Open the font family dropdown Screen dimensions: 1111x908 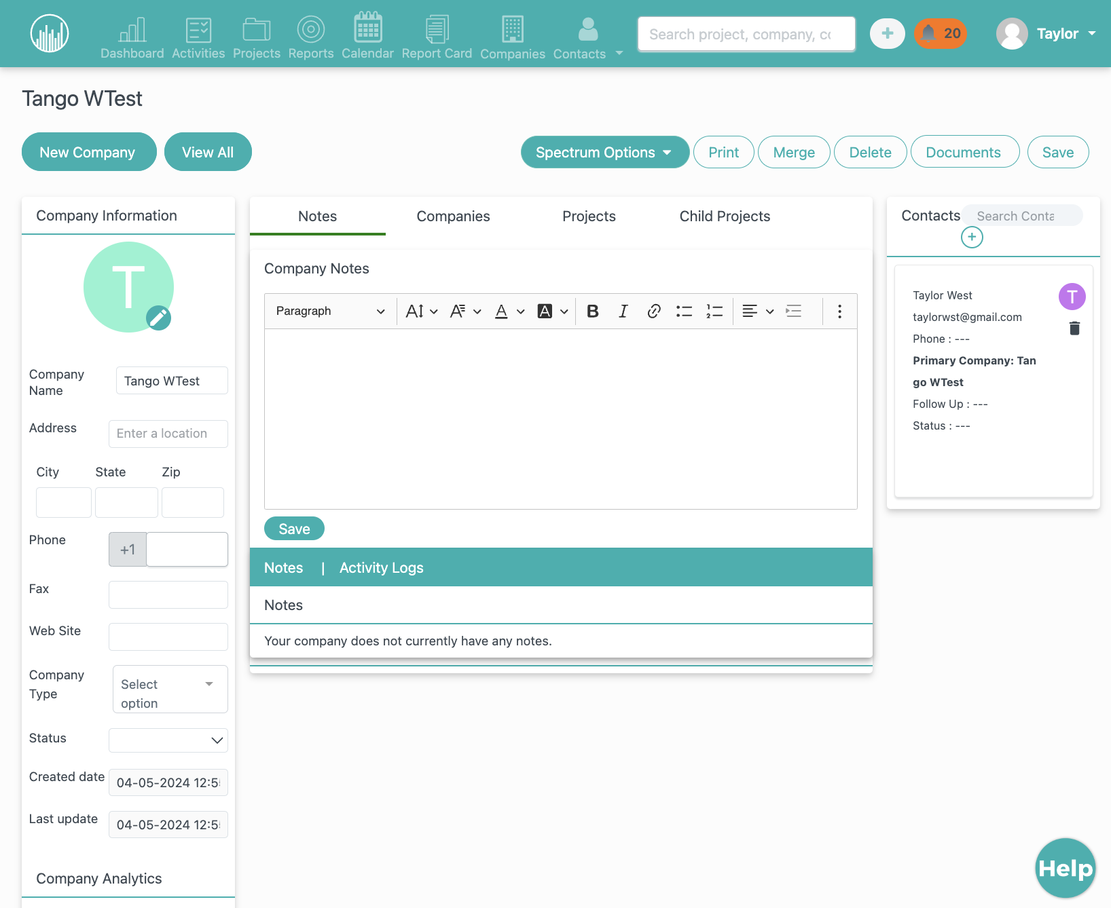[x=466, y=311]
